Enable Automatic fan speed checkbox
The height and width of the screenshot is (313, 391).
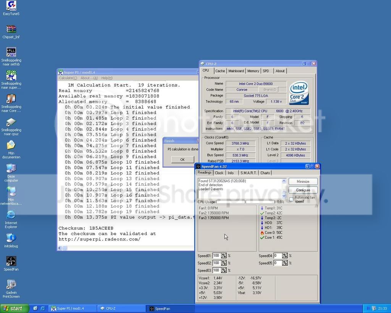(291, 199)
